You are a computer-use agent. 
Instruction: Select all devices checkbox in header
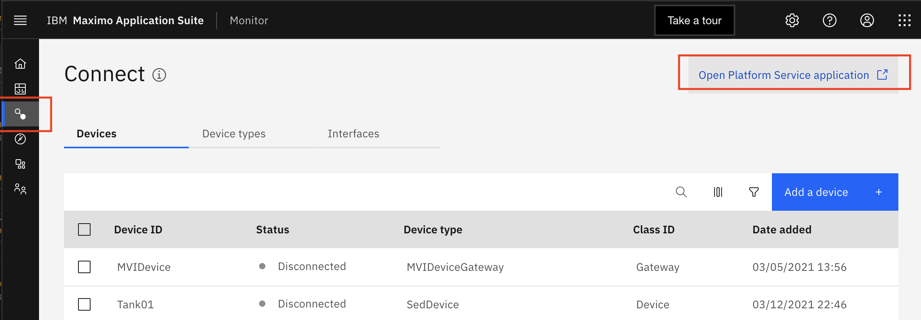pos(84,229)
